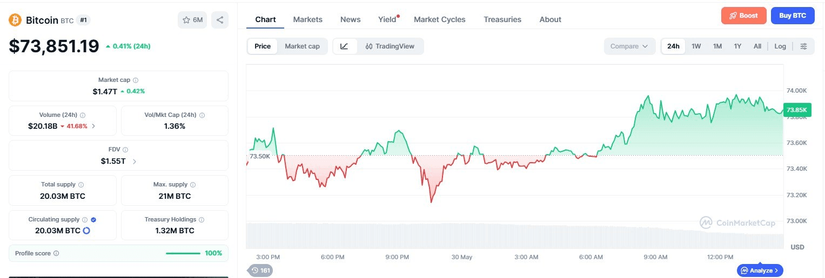Image resolution: width=825 pixels, height=278 pixels.
Task: Expand FDV details chevron
Action: click(x=135, y=161)
